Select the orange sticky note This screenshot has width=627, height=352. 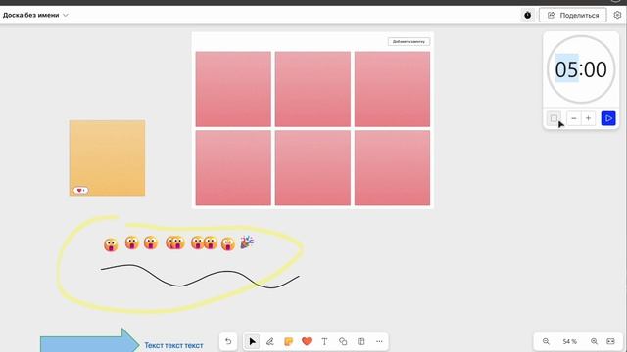[x=107, y=157]
